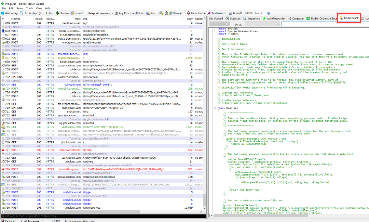The height and width of the screenshot is (222, 369).
Task: Click image icon of session 730
Action: pos(3,184)
